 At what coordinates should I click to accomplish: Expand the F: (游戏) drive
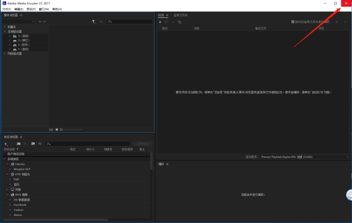tap(10, 49)
